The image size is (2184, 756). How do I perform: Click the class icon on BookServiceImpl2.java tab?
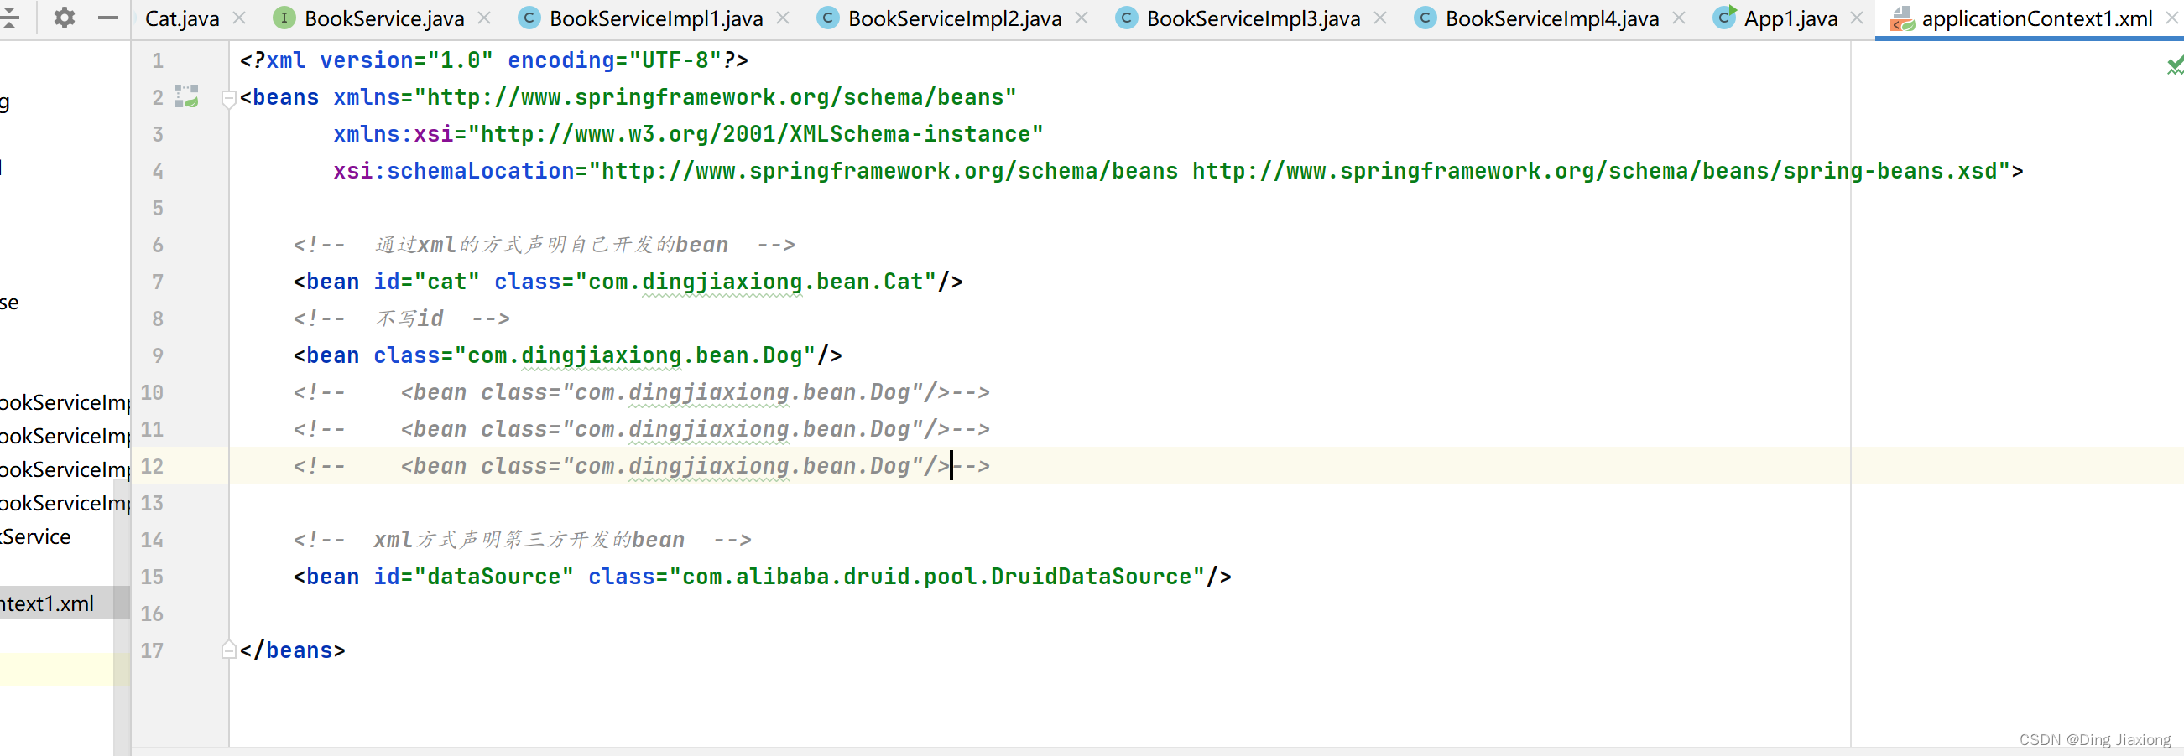[x=827, y=18]
